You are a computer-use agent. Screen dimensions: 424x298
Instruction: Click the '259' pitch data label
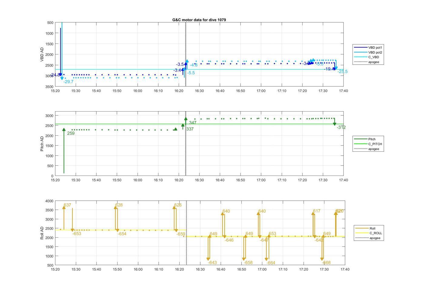click(71, 133)
